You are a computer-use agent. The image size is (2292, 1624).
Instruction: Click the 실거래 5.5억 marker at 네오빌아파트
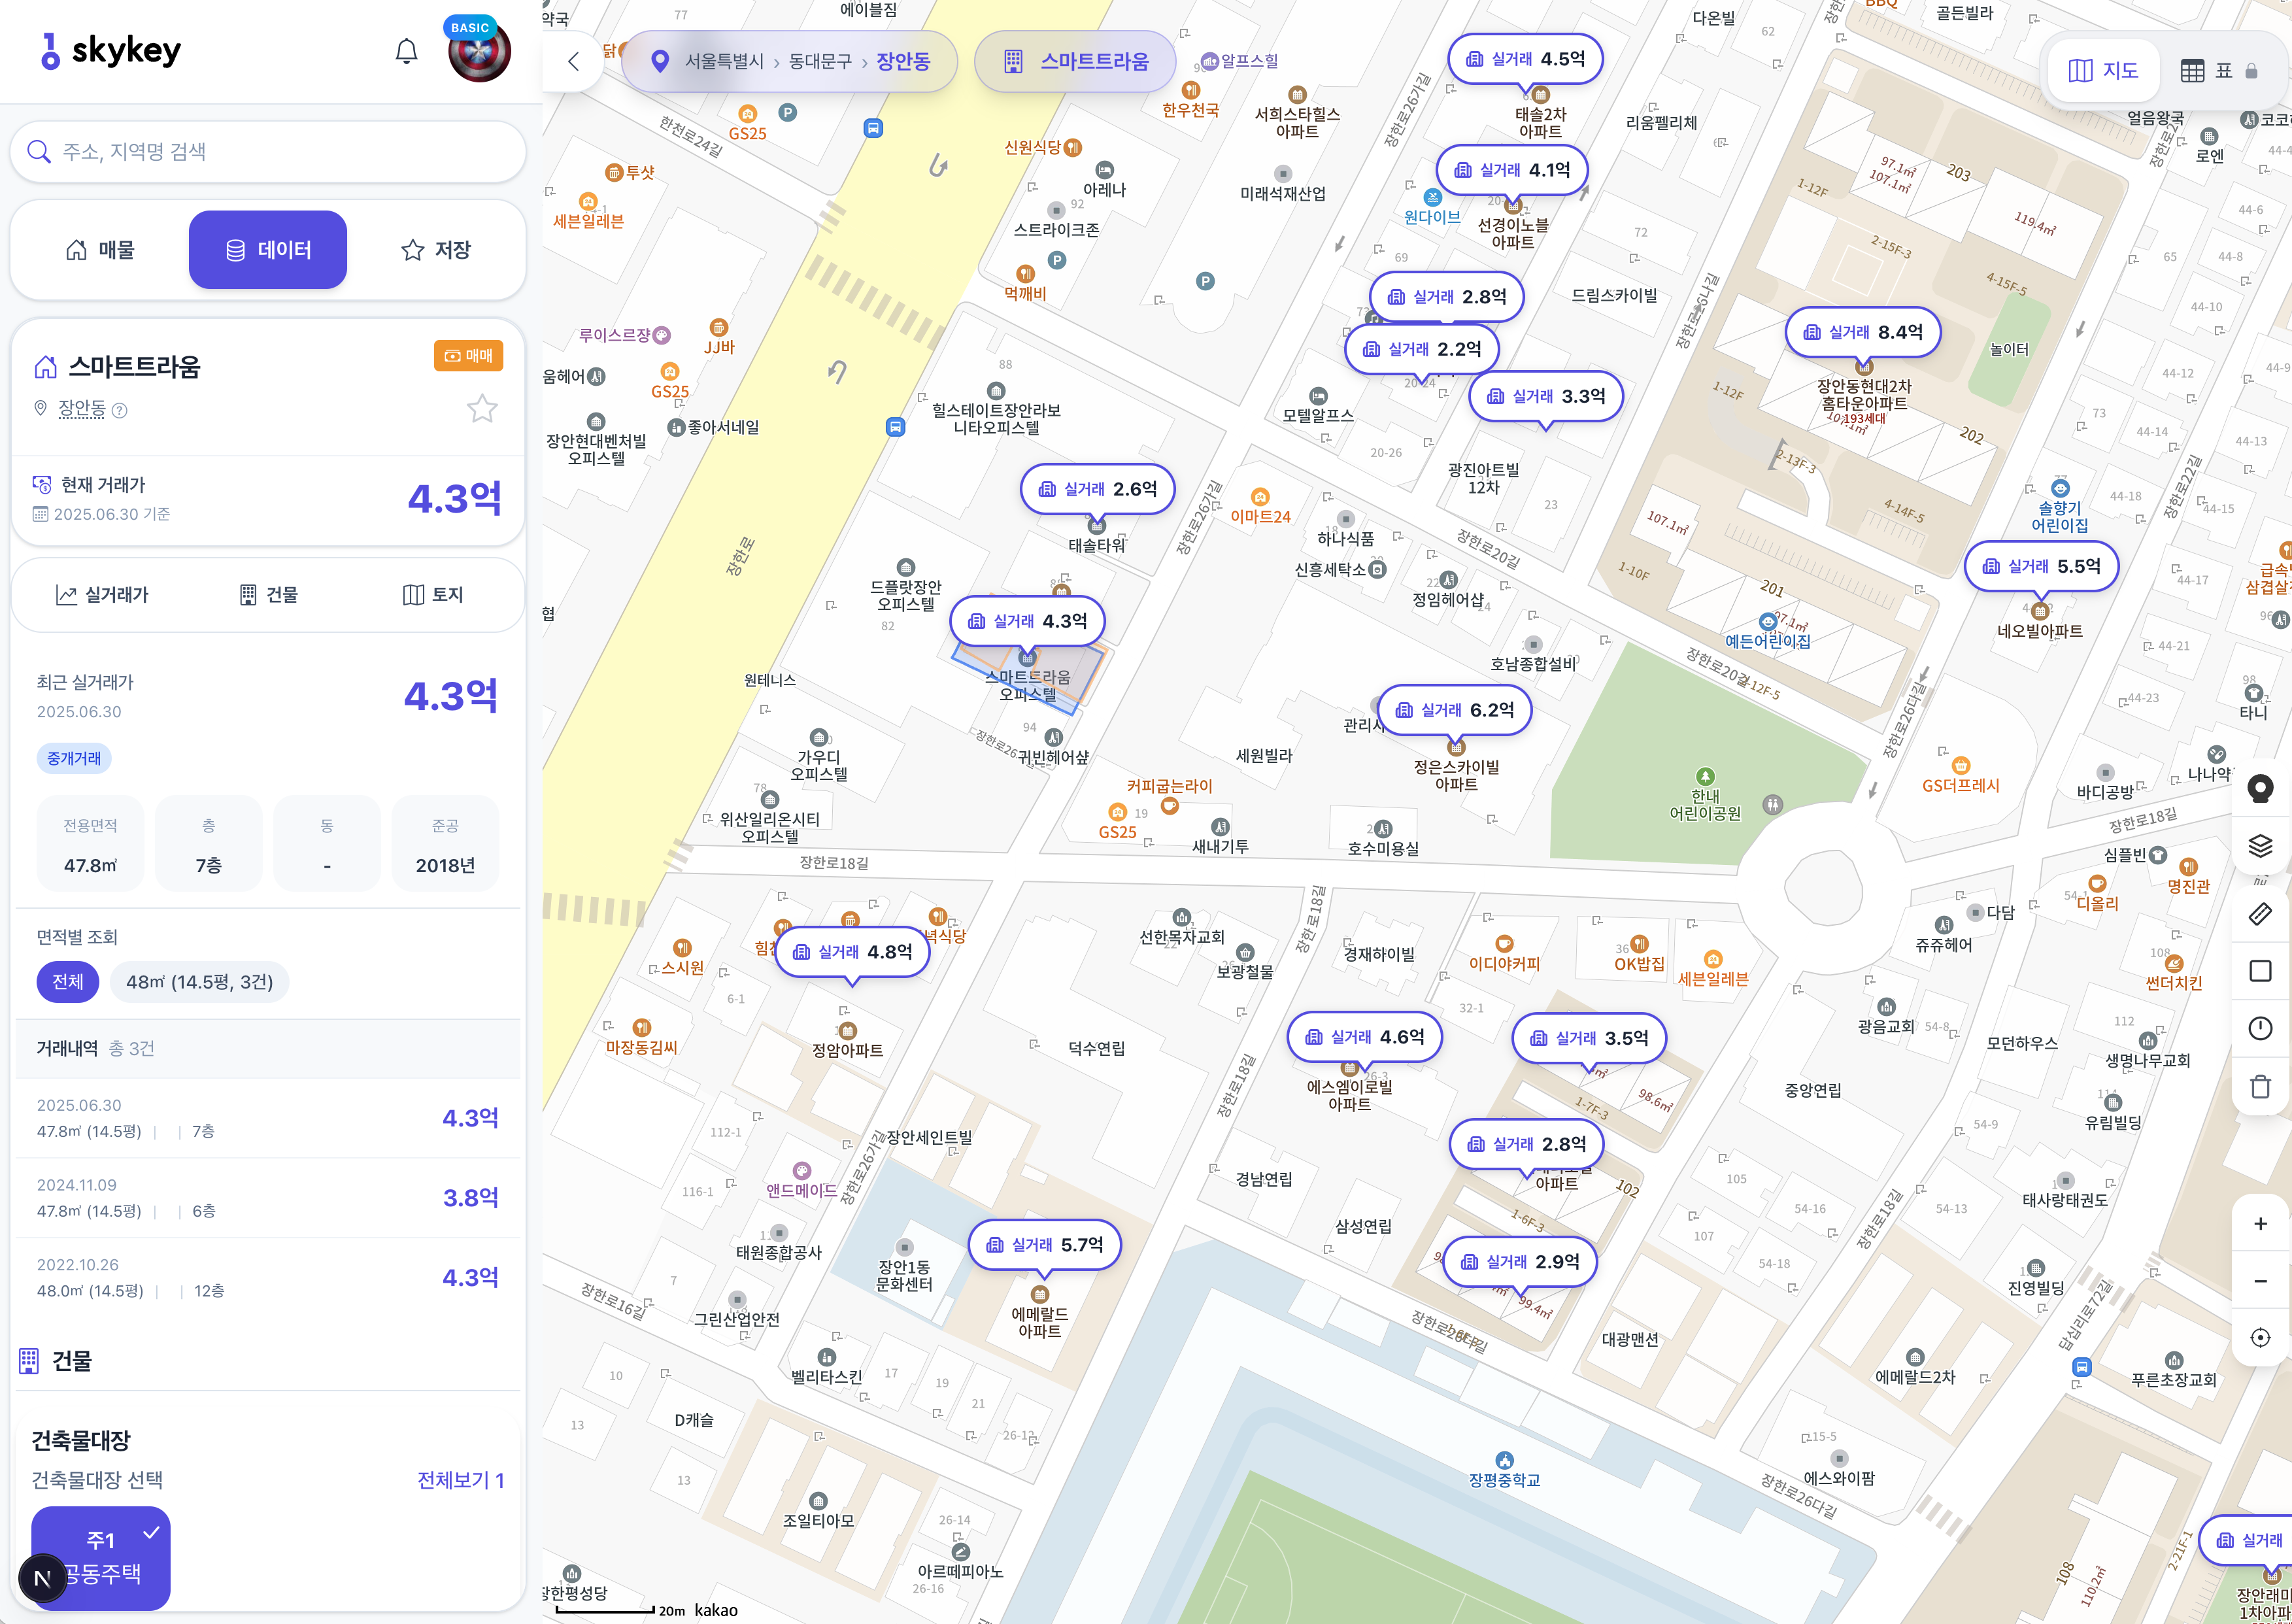pos(2042,566)
